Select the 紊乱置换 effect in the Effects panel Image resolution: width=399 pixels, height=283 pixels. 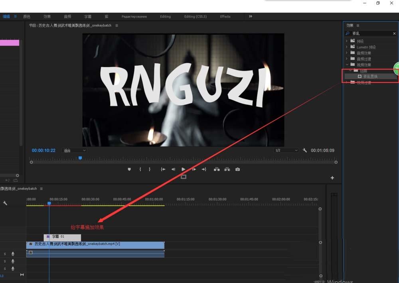click(370, 76)
